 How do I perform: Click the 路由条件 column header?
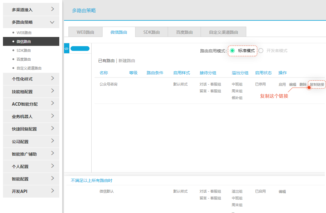155,73
